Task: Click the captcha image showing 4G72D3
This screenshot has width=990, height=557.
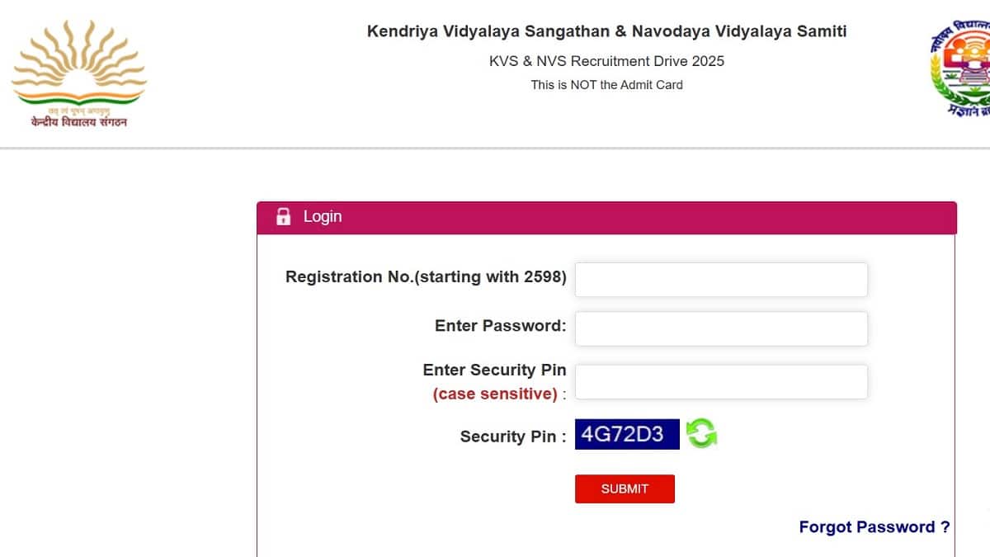Action: click(627, 434)
